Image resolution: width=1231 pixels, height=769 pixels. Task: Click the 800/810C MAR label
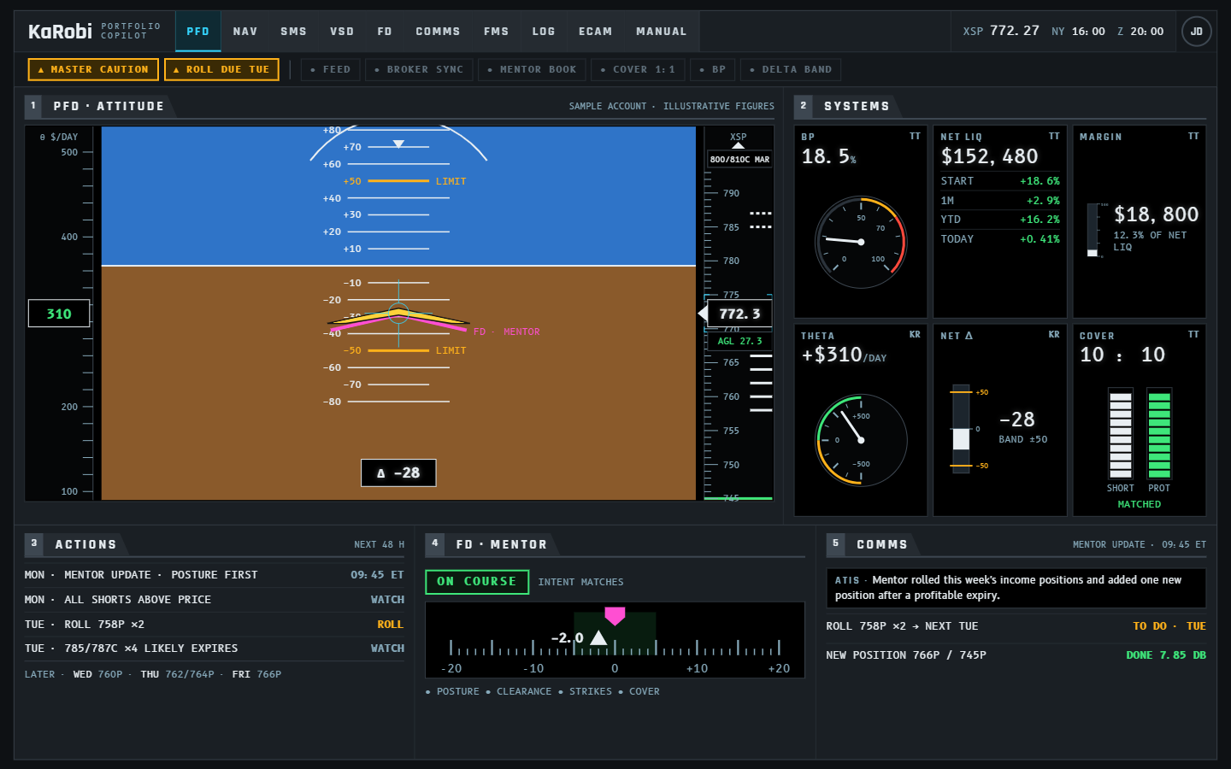tap(739, 159)
